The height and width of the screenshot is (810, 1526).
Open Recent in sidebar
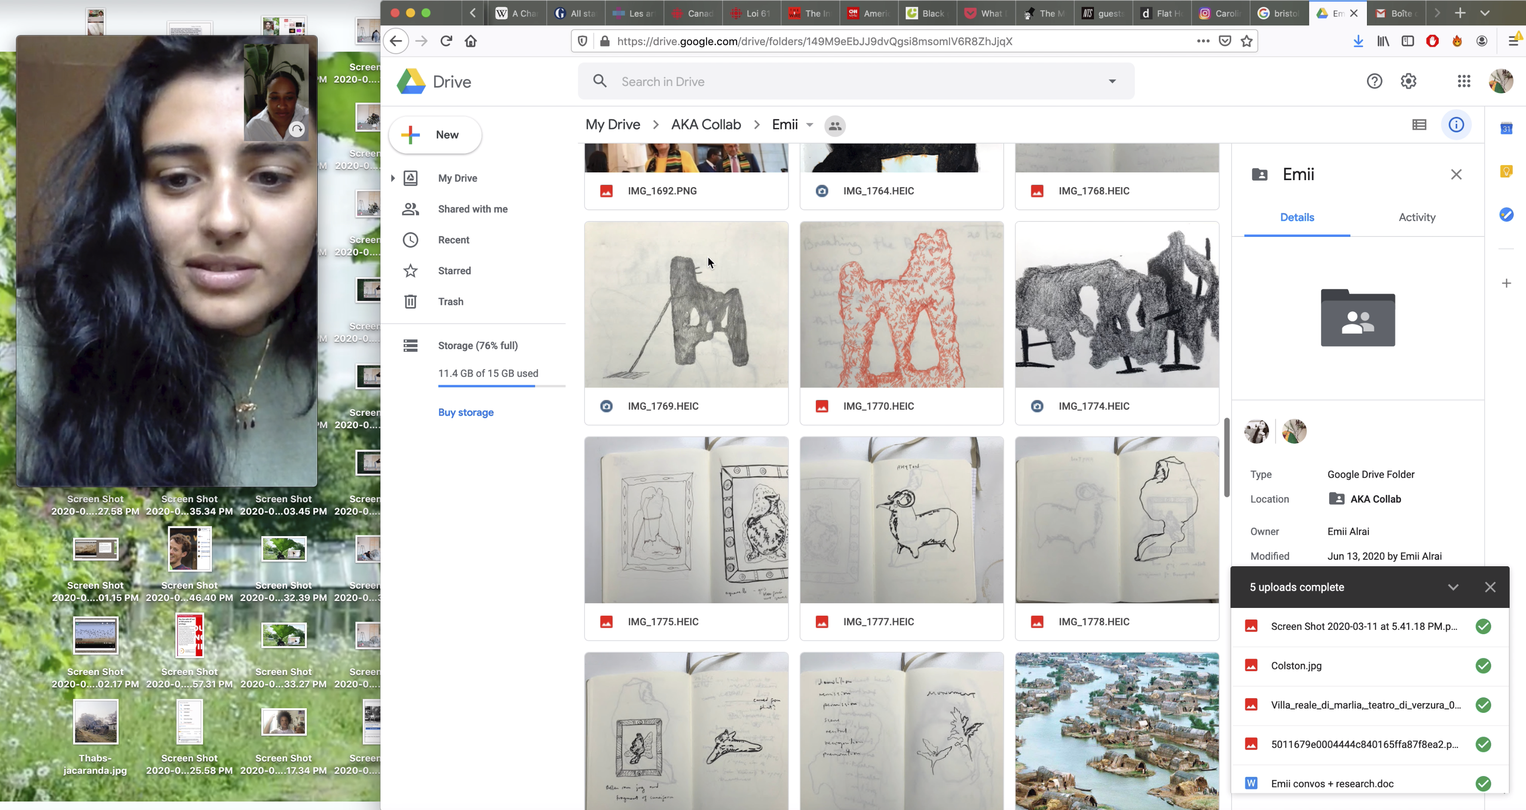tap(454, 239)
